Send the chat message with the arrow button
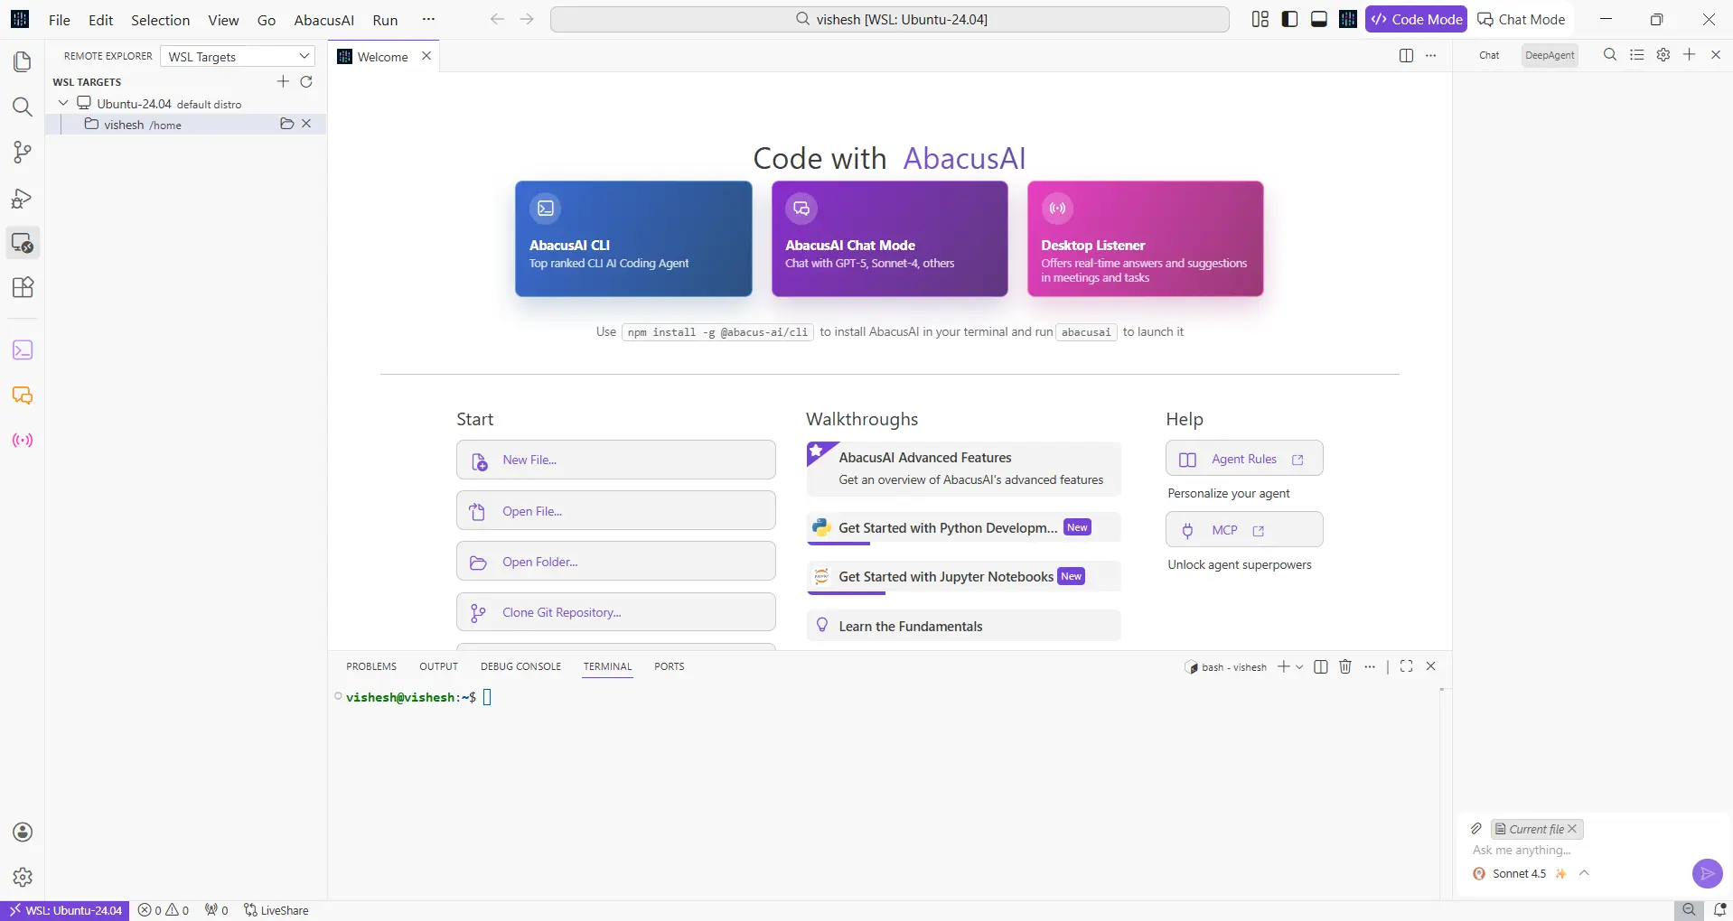Screen dimensions: 1733x921 click(1706, 873)
